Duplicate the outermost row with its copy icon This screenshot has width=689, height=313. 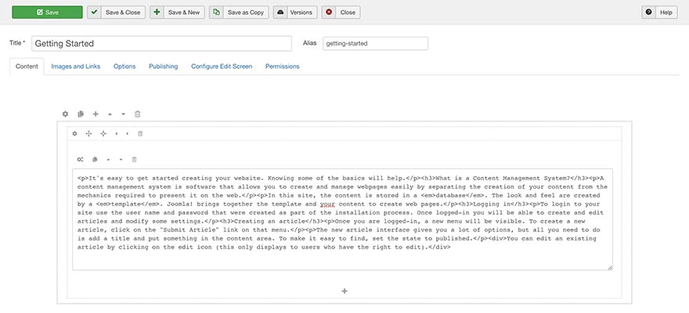coord(81,114)
